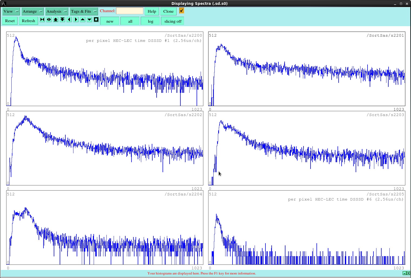The height and width of the screenshot is (278, 411).
Task: Open the View dropdown menu
Action: [x=11, y=11]
